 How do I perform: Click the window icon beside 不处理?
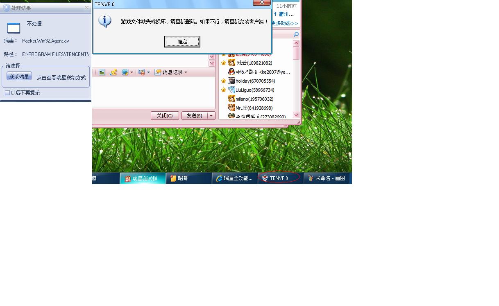[x=14, y=28]
